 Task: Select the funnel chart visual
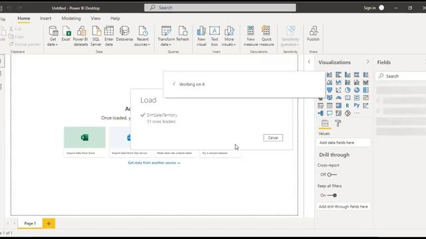click(x=329, y=90)
